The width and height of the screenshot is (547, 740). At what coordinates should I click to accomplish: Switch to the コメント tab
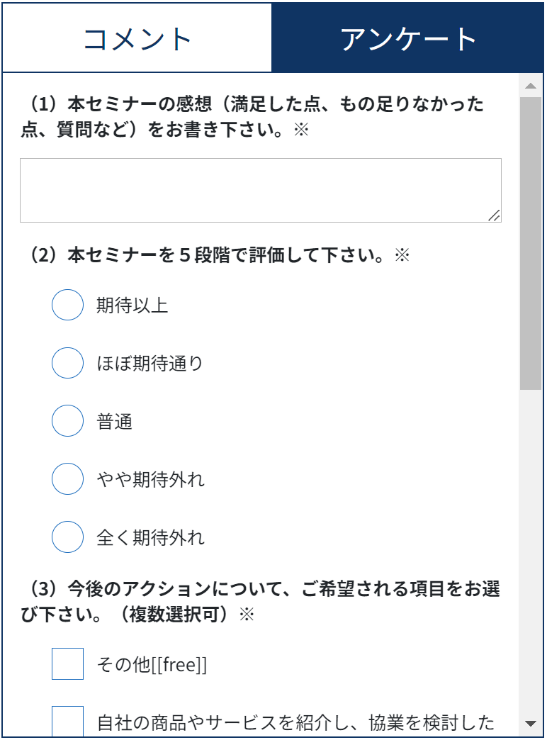click(x=137, y=38)
